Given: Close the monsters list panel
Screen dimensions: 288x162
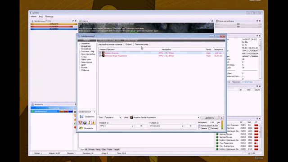Looking at the screenshot, I should [260, 118].
